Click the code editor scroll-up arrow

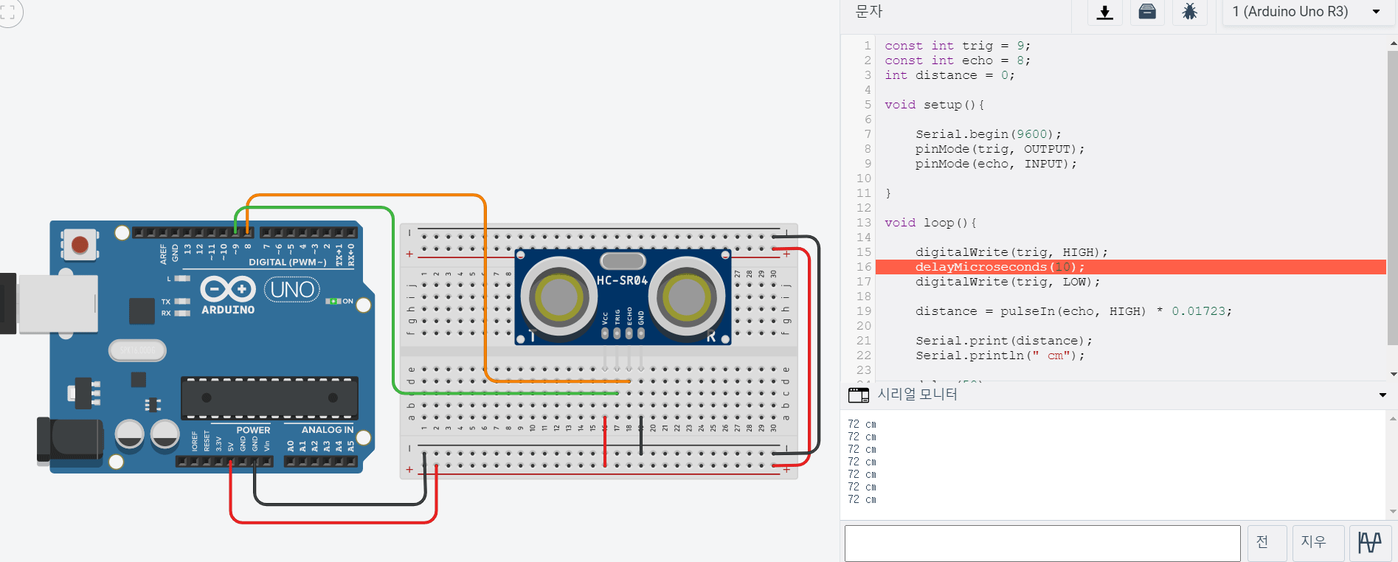1392,44
